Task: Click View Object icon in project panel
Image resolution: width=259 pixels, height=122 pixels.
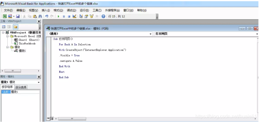Action: 9,27
